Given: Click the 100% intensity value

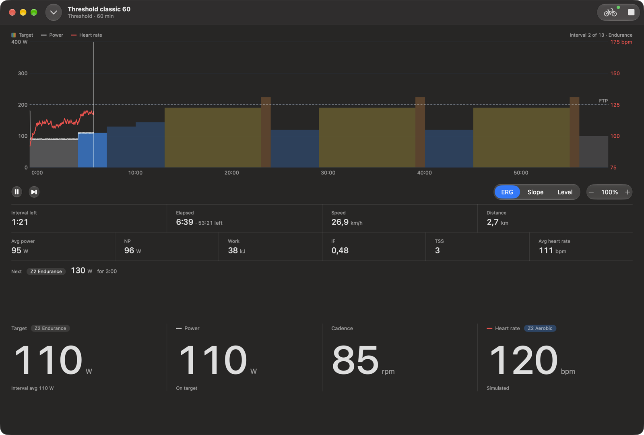Looking at the screenshot, I should click(x=609, y=192).
